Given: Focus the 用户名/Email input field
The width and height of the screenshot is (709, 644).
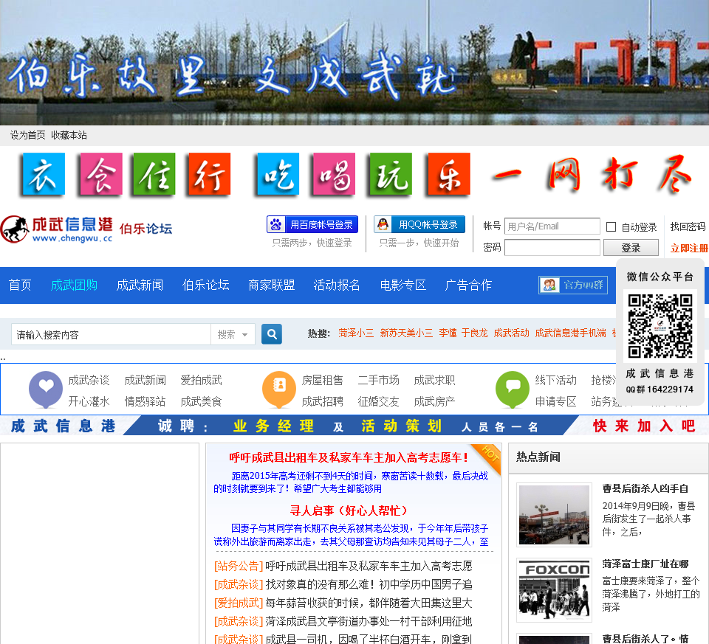Looking at the screenshot, I should (552, 226).
